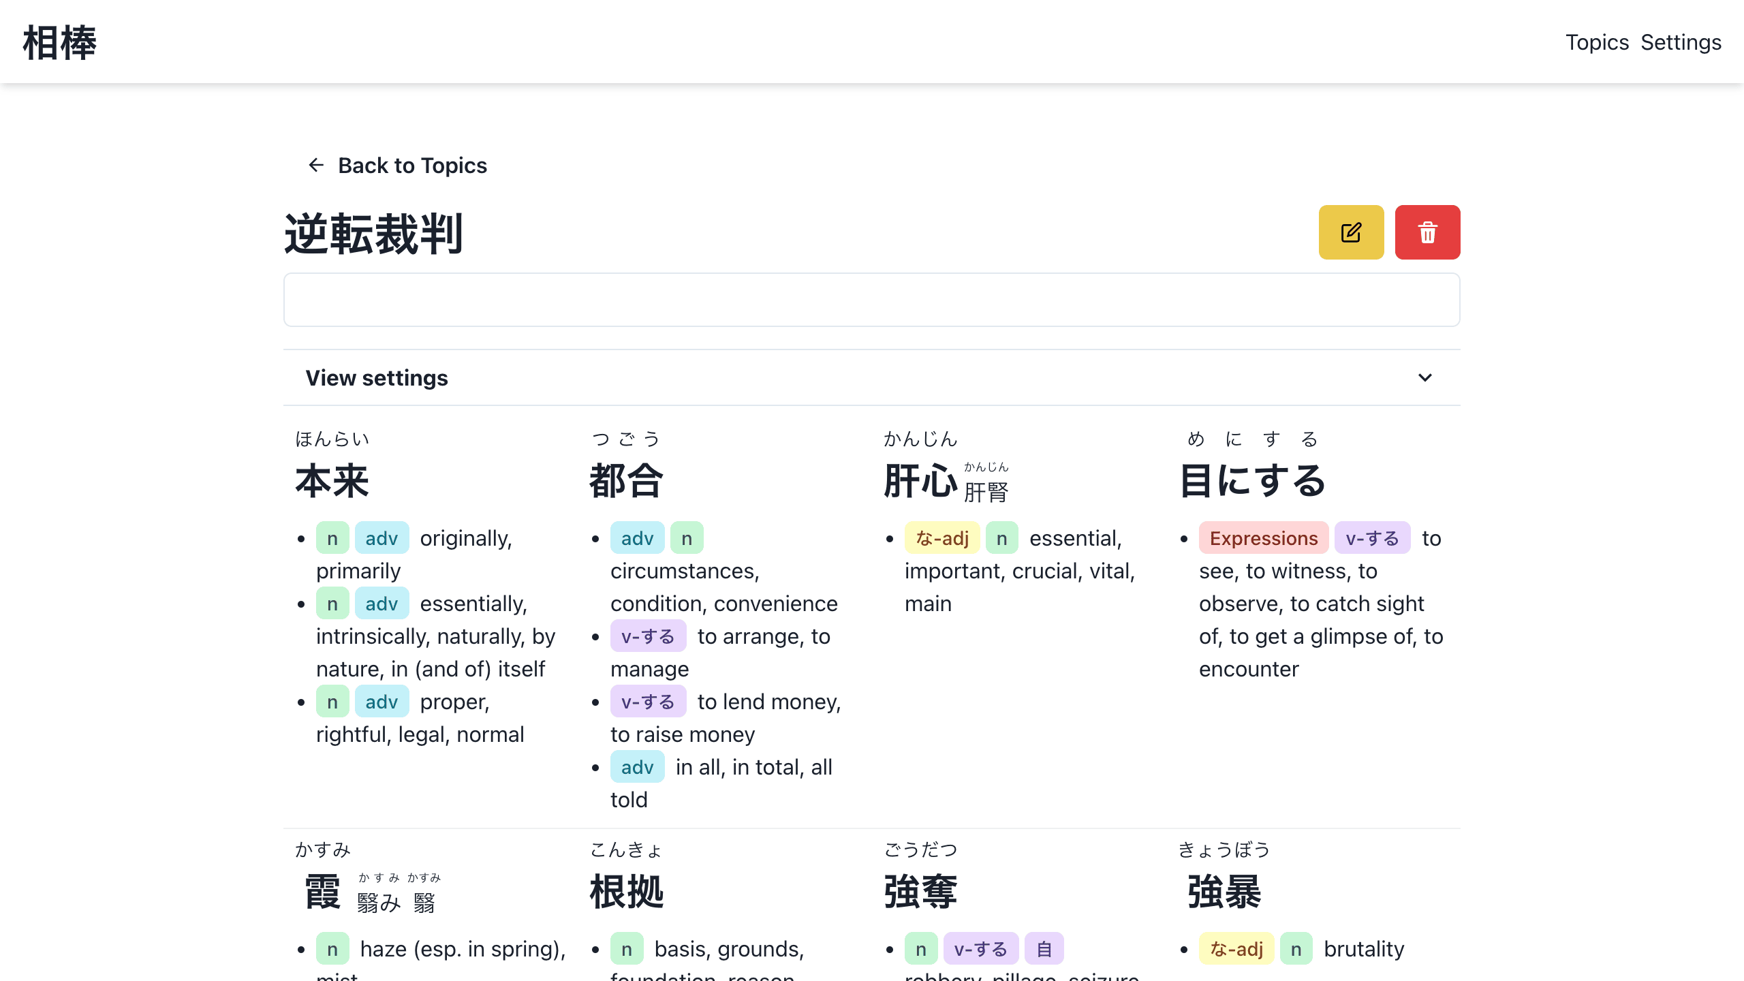Click the な-adj tag under 強暴
The image size is (1744, 981).
coord(1236,948)
